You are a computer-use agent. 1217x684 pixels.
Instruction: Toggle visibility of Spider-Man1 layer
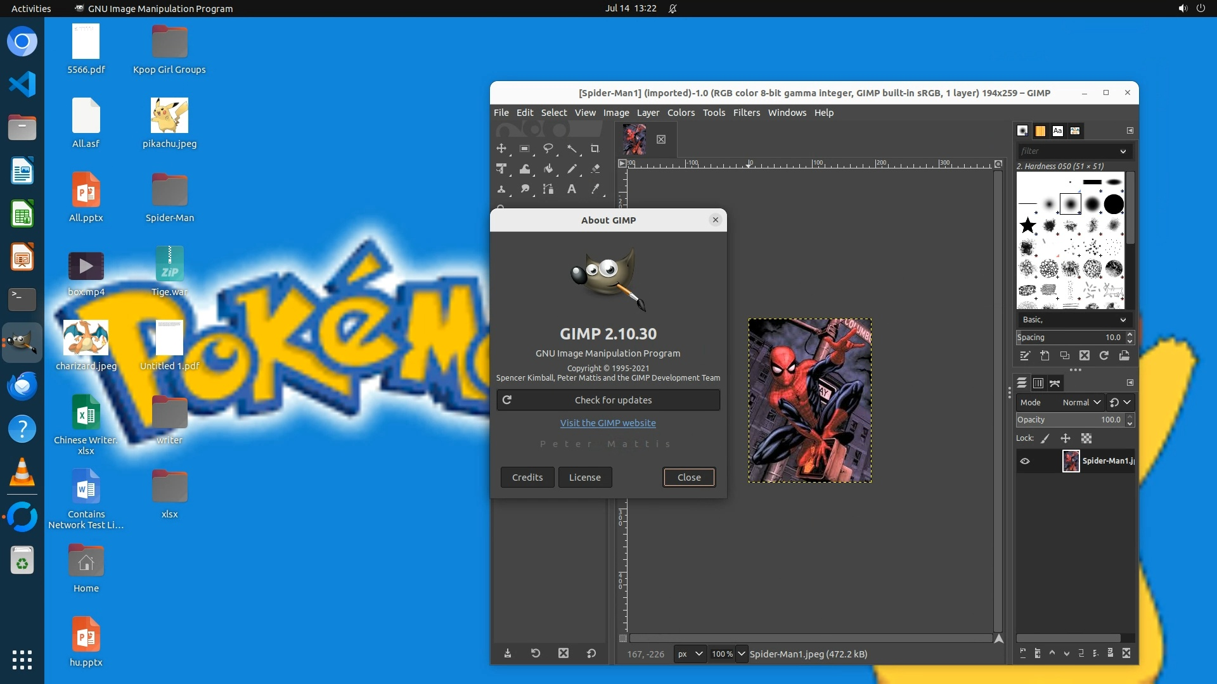(1025, 461)
